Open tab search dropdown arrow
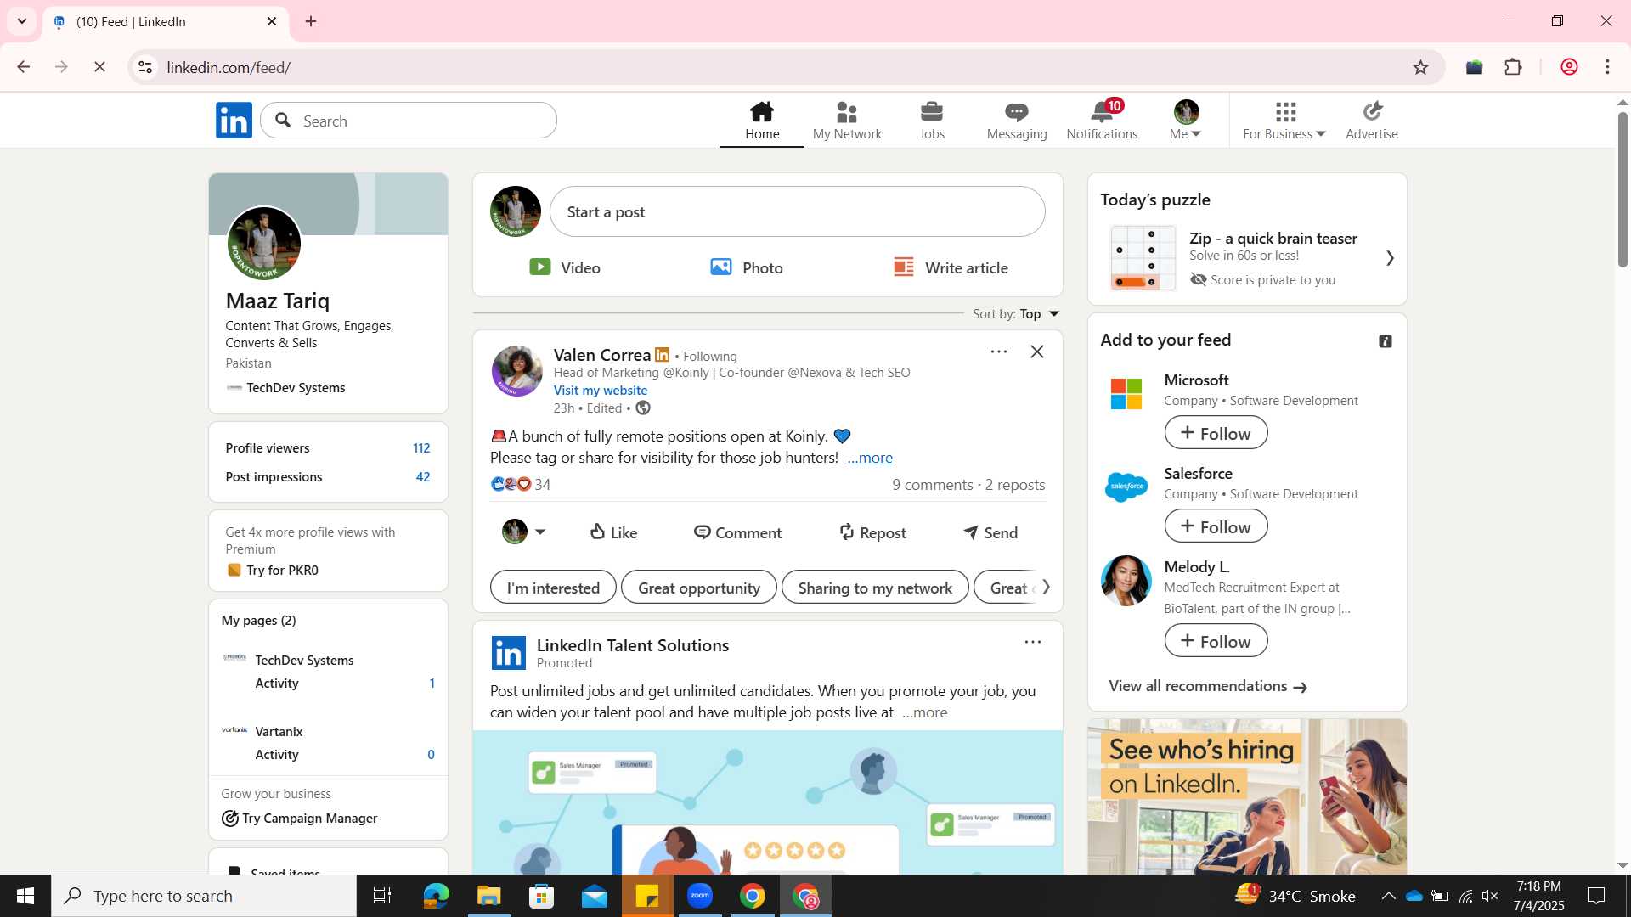The height and width of the screenshot is (917, 1631). pos(22,22)
